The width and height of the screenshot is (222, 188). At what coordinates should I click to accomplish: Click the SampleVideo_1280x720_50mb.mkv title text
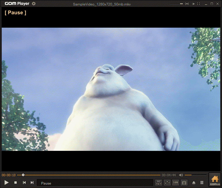(x=102, y=4)
